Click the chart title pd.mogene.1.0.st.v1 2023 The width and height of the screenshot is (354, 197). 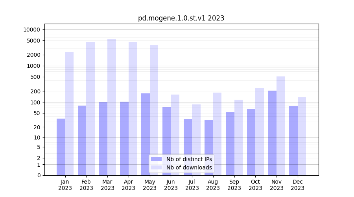[x=181, y=18]
